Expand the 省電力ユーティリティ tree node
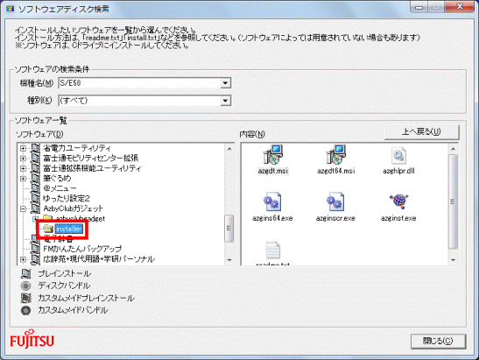The height and width of the screenshot is (360, 479). 23,148
